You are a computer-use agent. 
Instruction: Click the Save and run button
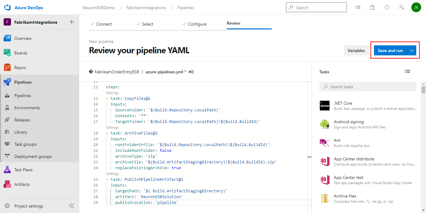click(390, 51)
